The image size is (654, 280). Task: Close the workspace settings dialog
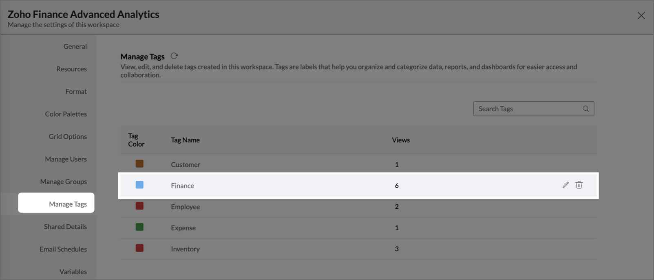coord(641,15)
